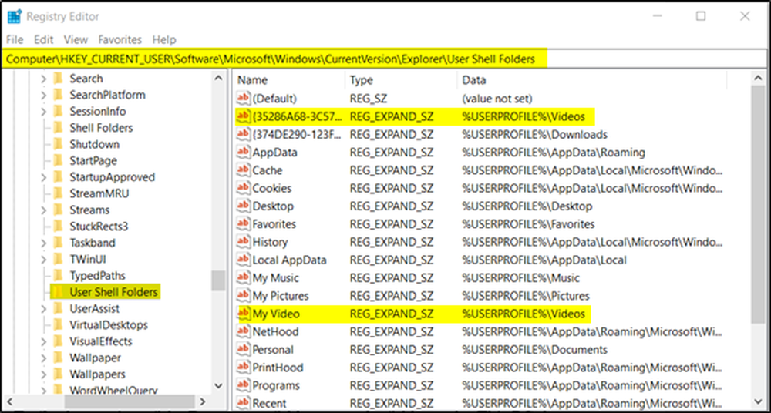Click the Taskbar key folder icon

click(x=58, y=243)
